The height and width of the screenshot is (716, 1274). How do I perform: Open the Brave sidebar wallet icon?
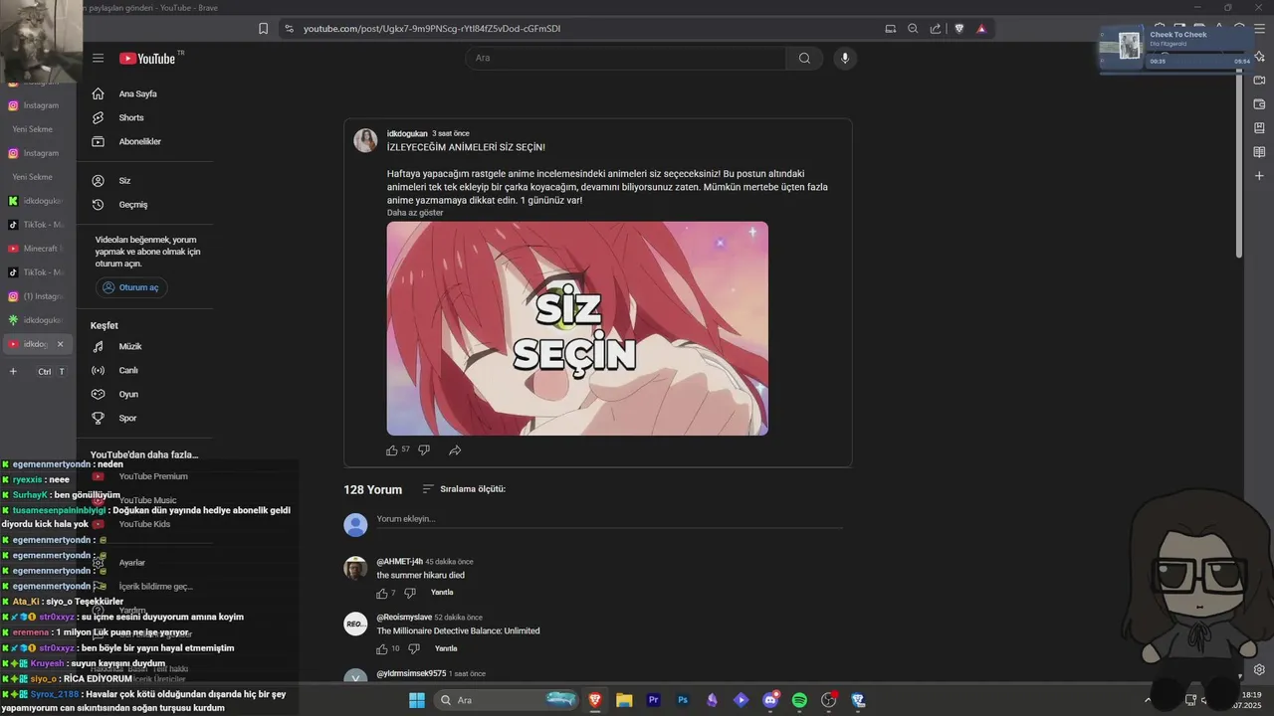pos(1259,104)
